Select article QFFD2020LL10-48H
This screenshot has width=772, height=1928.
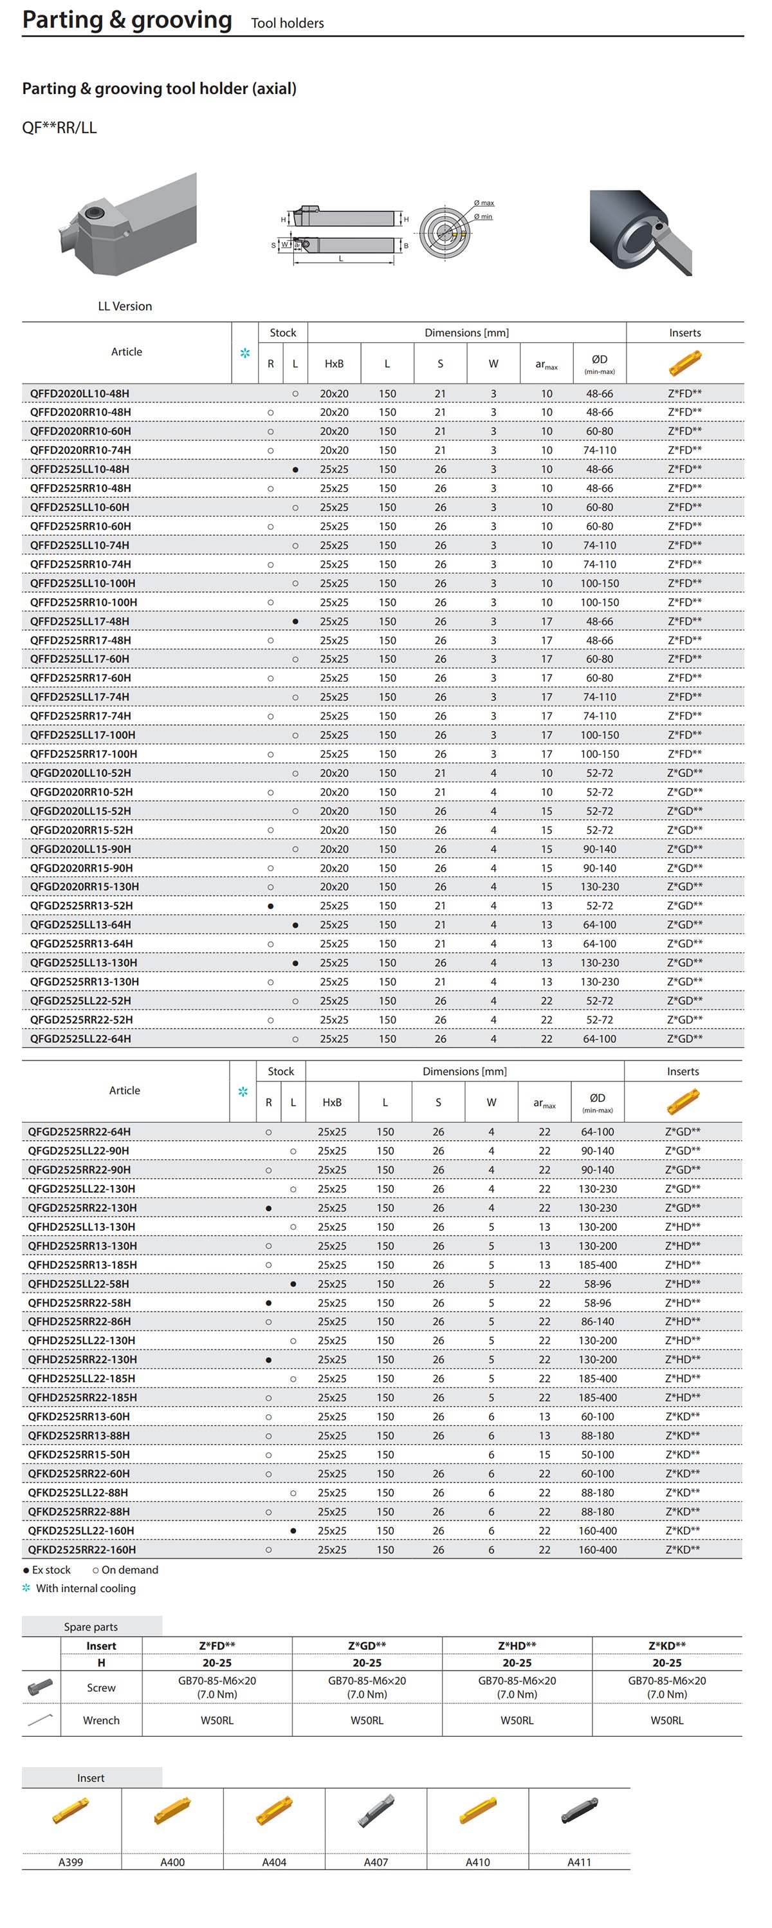click(x=79, y=393)
